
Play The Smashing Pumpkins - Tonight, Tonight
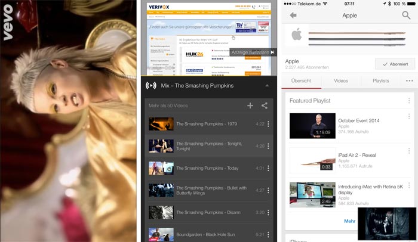coord(209,146)
